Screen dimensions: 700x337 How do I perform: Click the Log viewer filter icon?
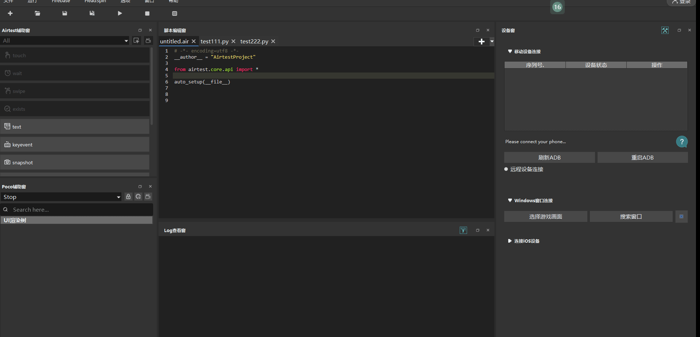(x=463, y=230)
